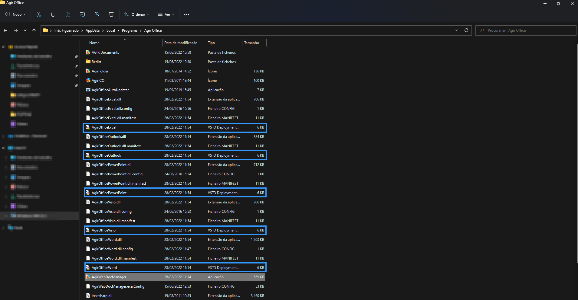This screenshot has height=300, width=578.
Task: Open the Ver view dropdown
Action: click(166, 14)
